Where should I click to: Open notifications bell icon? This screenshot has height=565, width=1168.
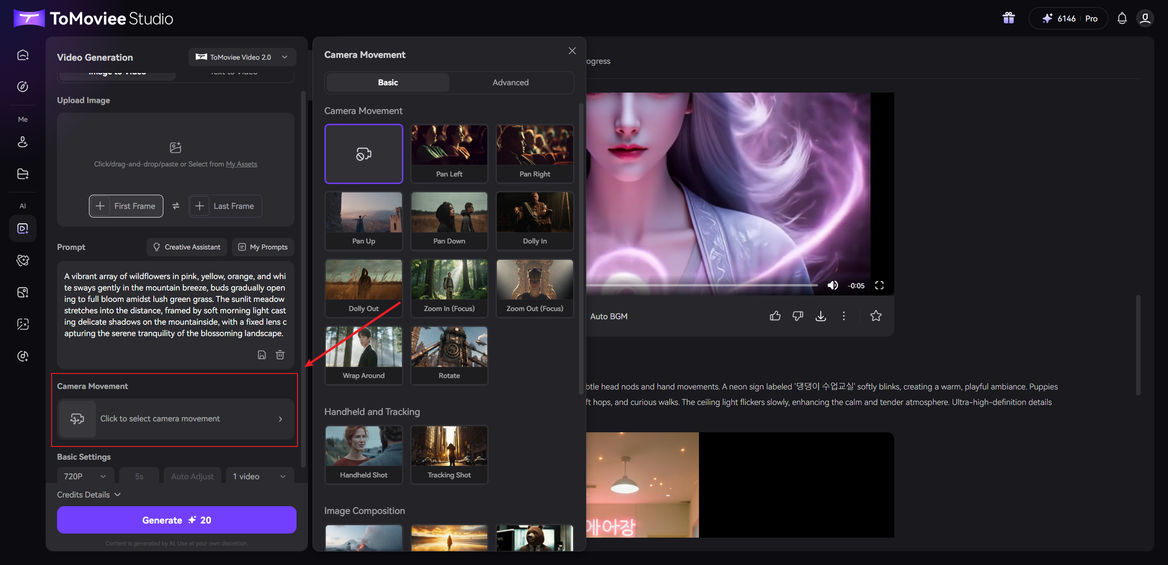click(1122, 18)
